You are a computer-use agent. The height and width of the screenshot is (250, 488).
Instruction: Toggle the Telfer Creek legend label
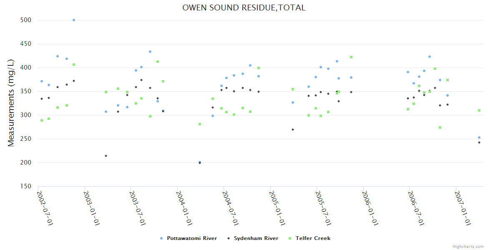click(313, 238)
